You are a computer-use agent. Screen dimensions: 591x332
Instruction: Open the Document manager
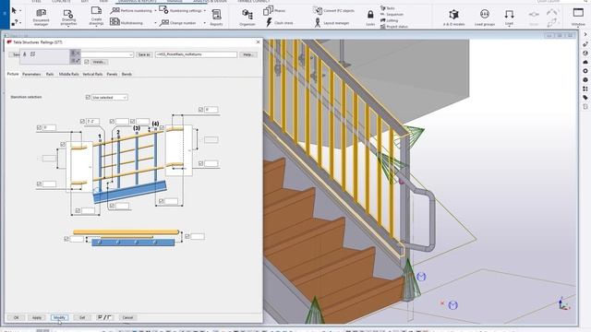coord(41,18)
